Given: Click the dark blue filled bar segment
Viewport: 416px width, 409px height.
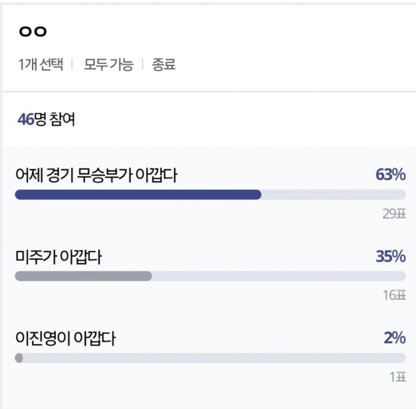Looking at the screenshot, I should pos(138,194).
